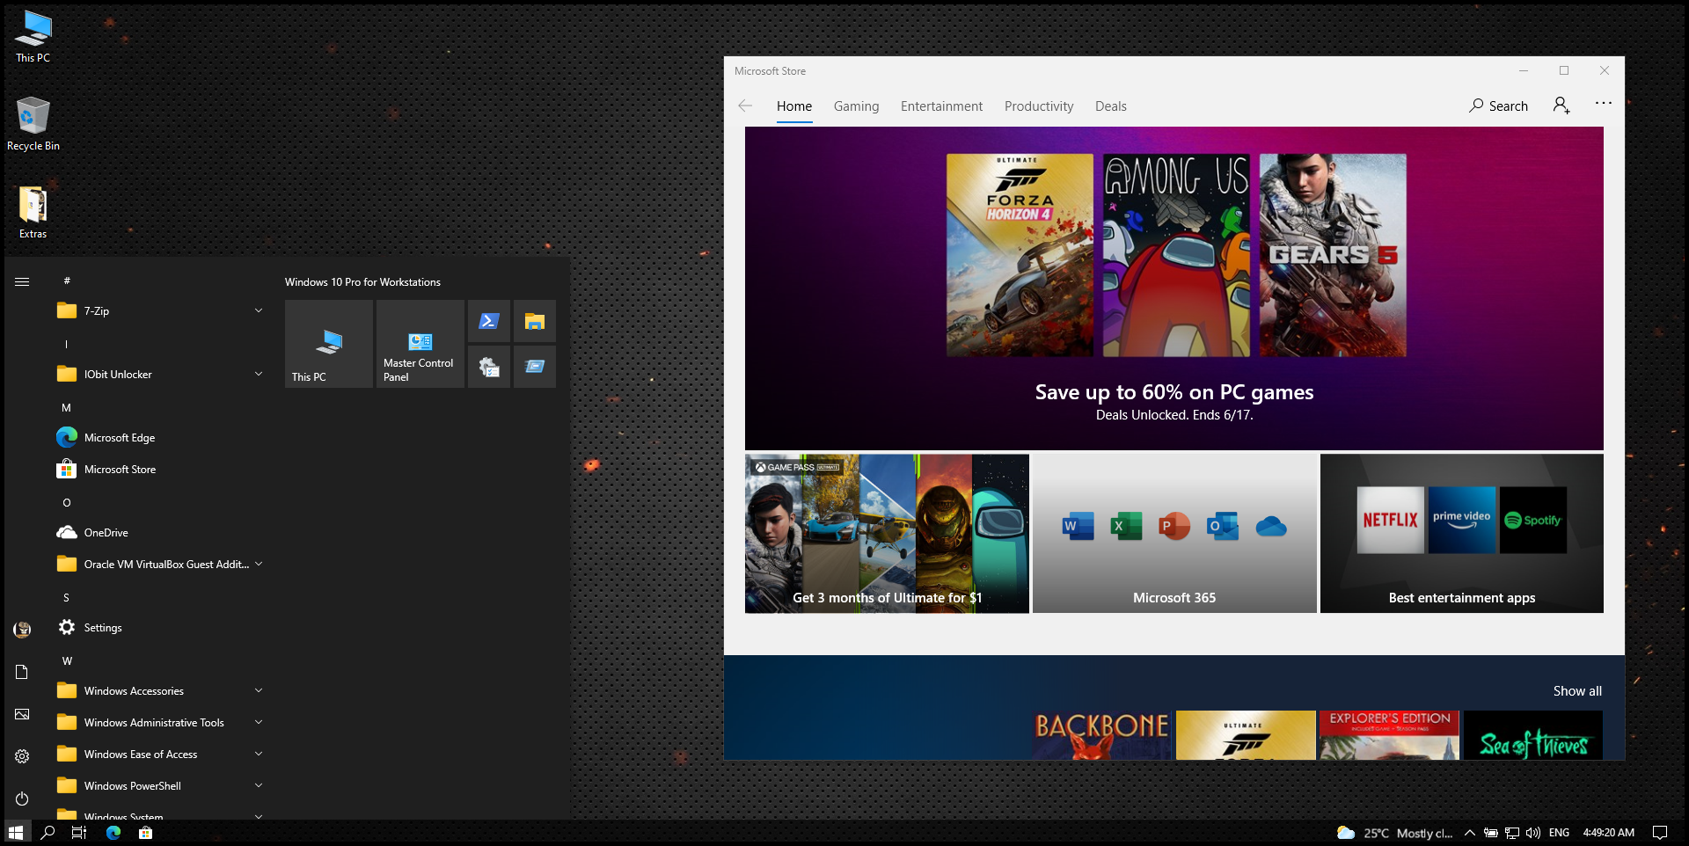
Task: Open the Master Control Panel tile
Action: pyautogui.click(x=420, y=344)
